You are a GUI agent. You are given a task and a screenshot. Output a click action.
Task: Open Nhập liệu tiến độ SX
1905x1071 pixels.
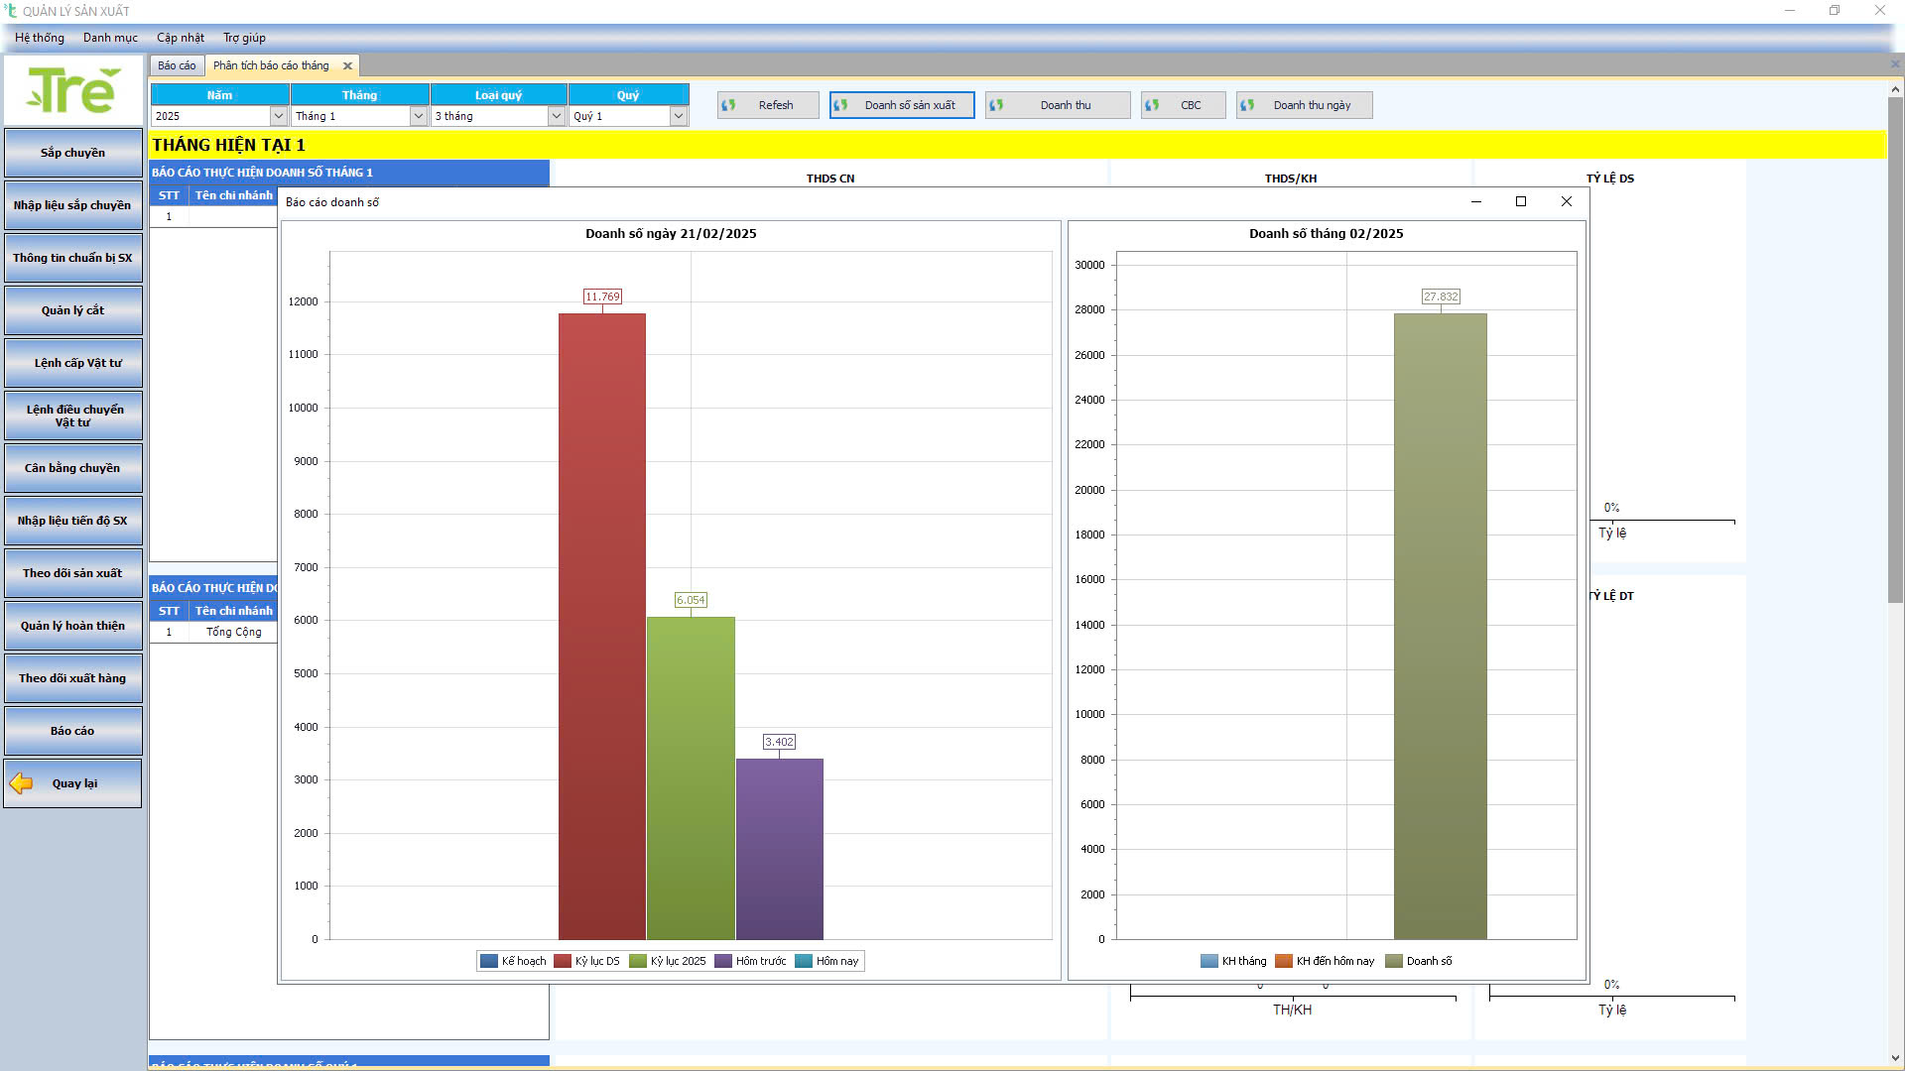pyautogui.click(x=73, y=521)
